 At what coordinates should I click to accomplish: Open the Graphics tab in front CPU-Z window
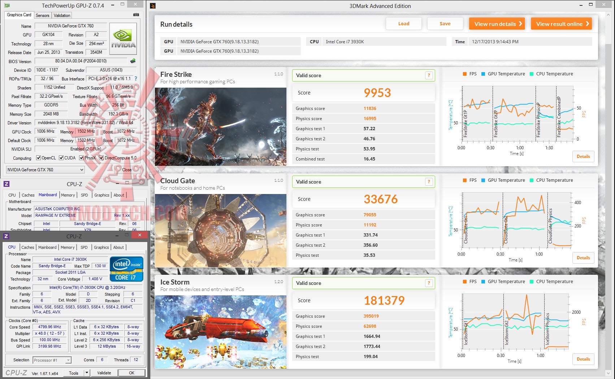click(x=101, y=247)
